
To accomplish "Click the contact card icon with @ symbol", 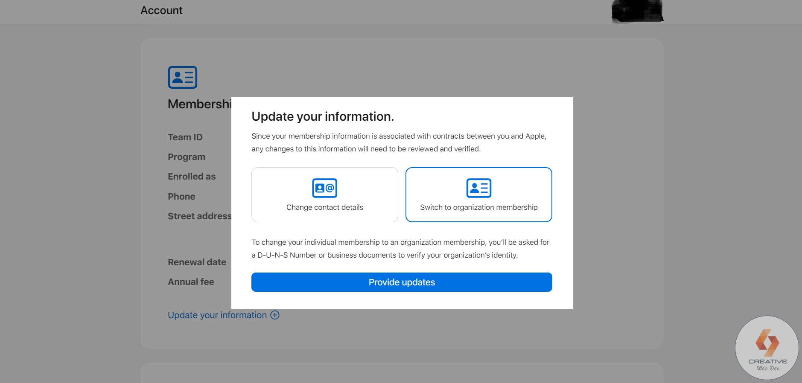I will (x=325, y=188).
